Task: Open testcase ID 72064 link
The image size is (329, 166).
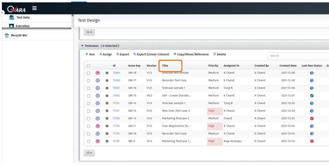Action: (116, 73)
